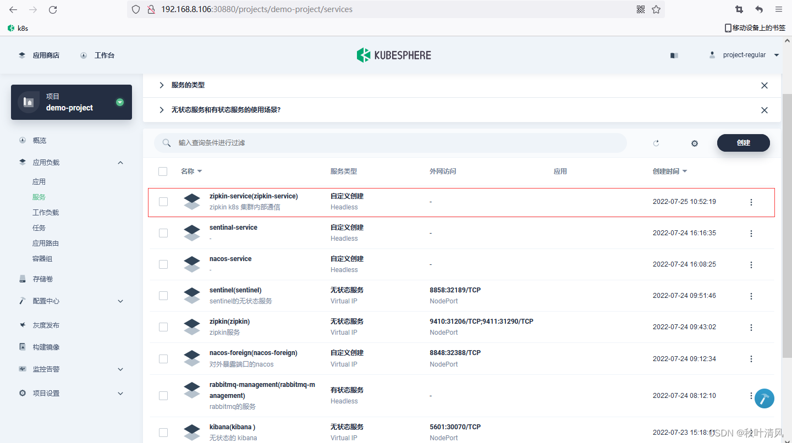Open more actions for nacos-service row
The height and width of the screenshot is (443, 792).
tap(751, 265)
